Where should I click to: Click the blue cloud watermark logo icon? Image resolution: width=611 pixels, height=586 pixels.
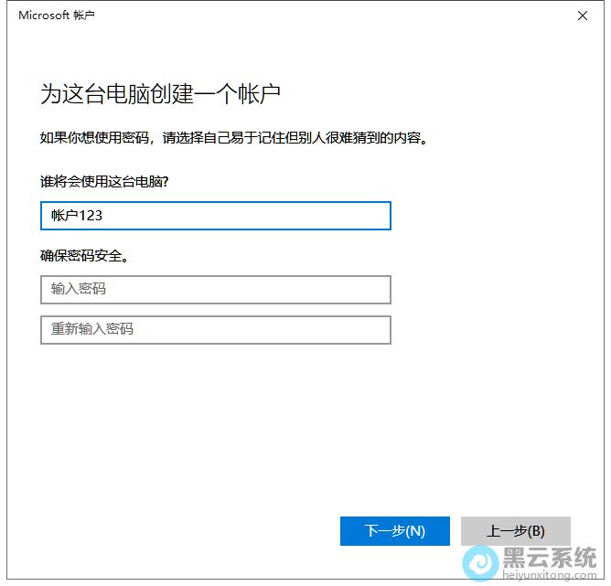[477, 562]
